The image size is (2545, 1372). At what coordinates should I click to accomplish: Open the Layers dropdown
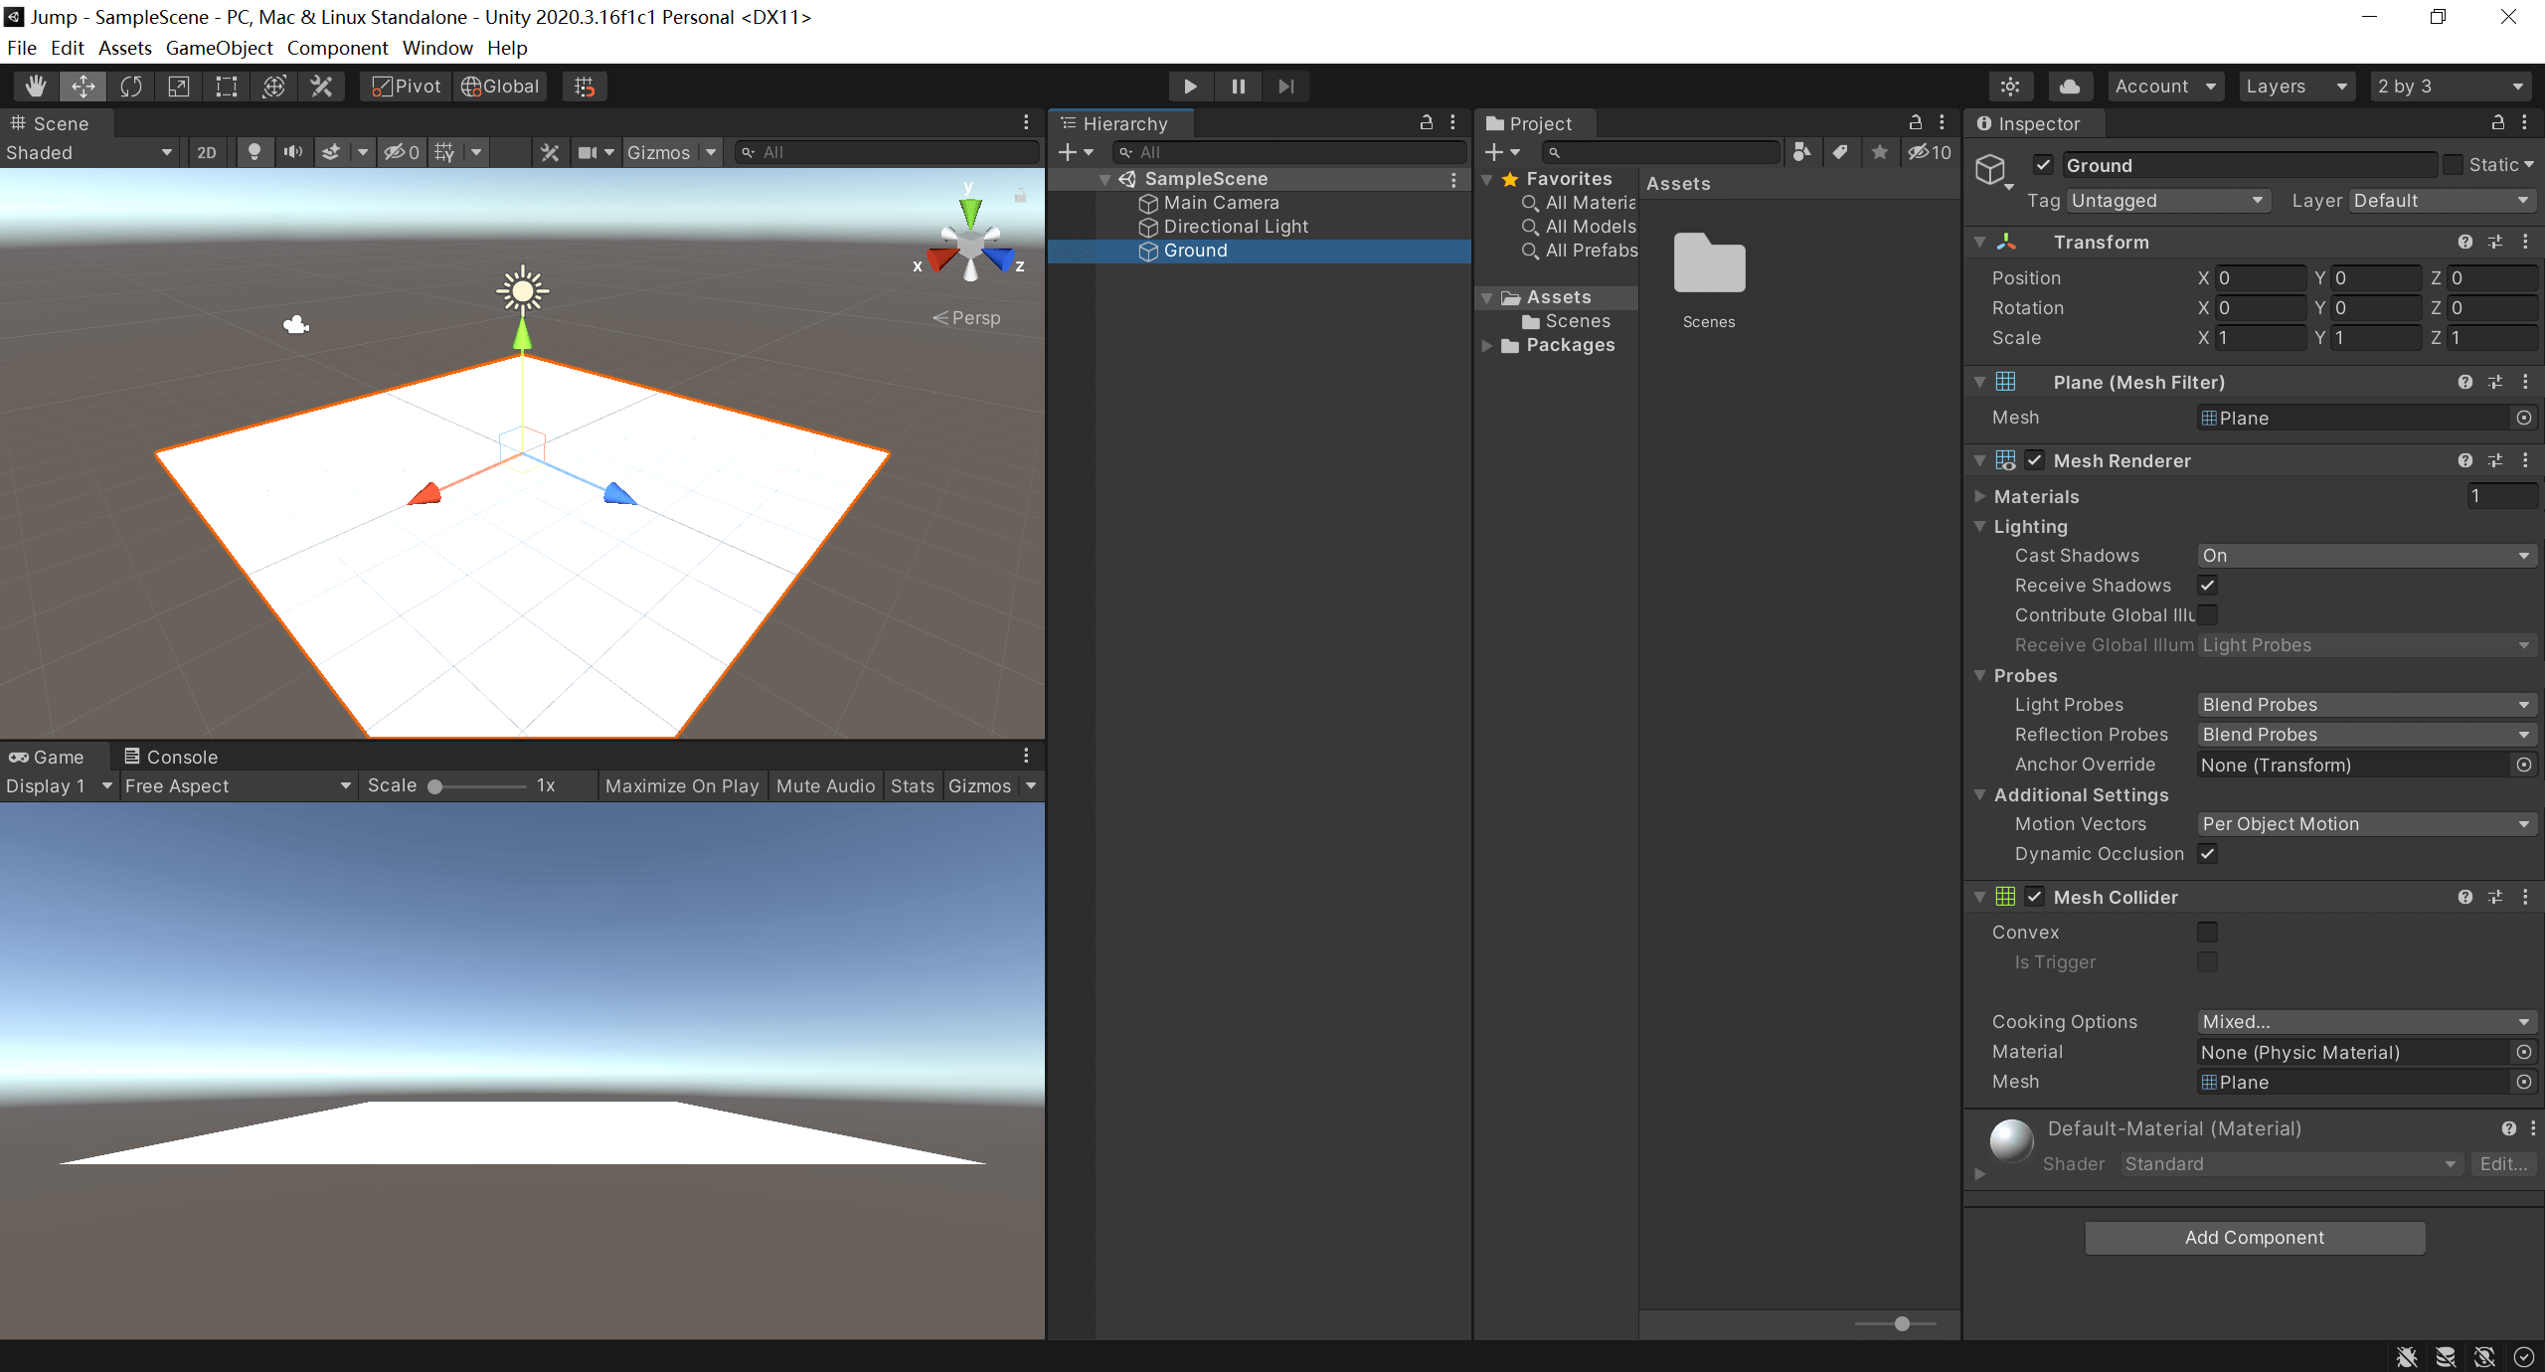pyautogui.click(x=2296, y=86)
